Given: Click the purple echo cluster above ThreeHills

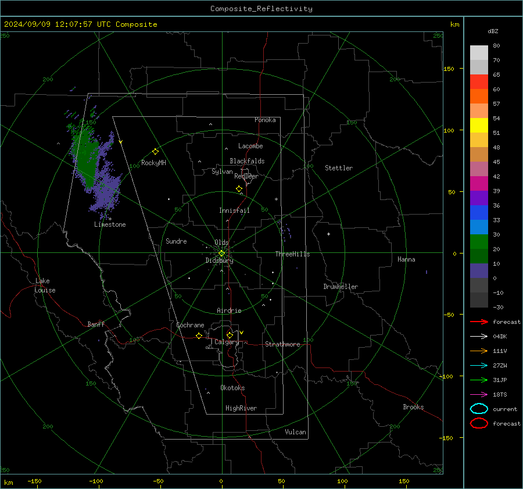Looking at the screenshot, I should coord(286,230).
